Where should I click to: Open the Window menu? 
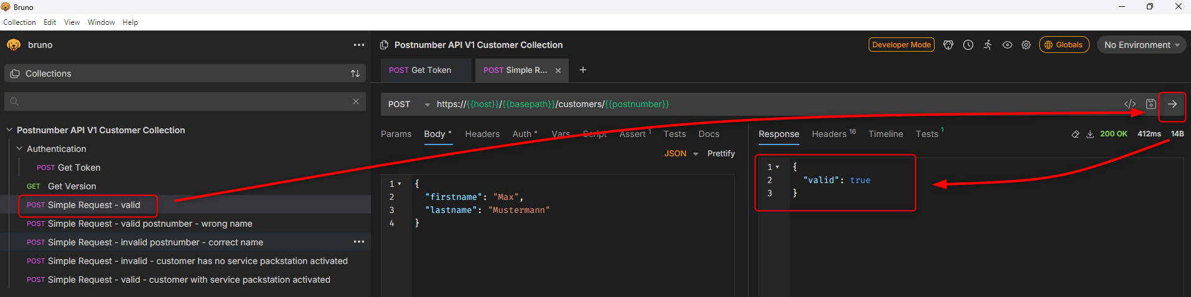[101, 22]
